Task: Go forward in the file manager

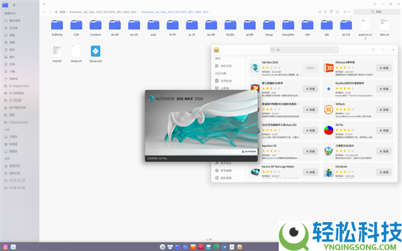Action: pyautogui.click(x=50, y=12)
